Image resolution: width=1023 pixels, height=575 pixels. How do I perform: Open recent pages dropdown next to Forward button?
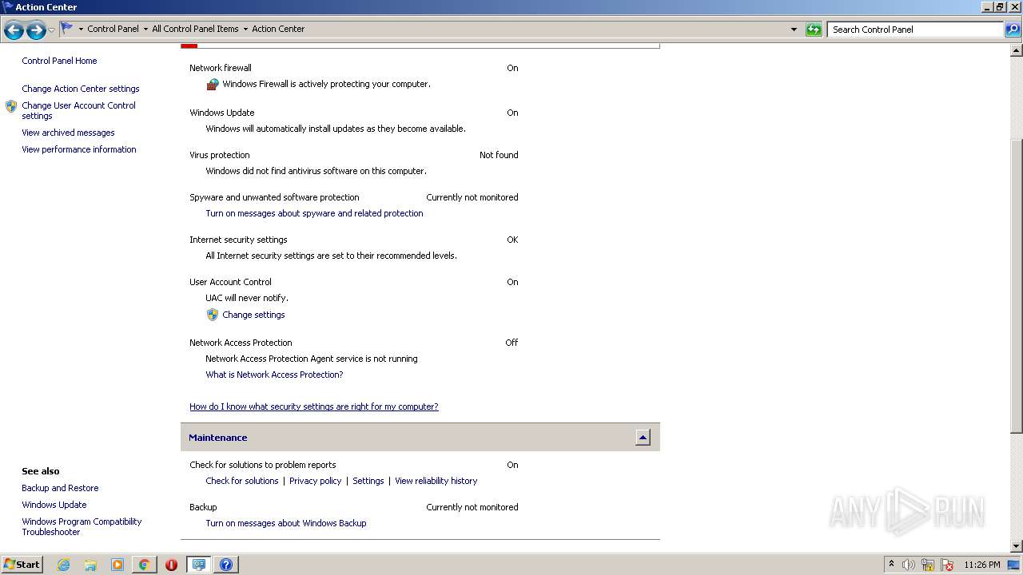[x=52, y=30]
